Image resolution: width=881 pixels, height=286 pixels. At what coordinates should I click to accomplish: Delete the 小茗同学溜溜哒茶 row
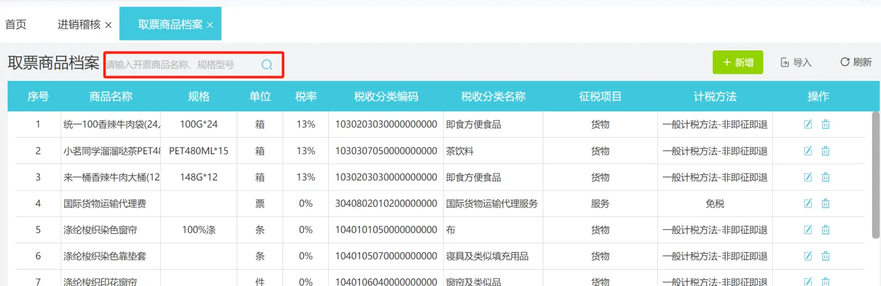[x=825, y=151]
